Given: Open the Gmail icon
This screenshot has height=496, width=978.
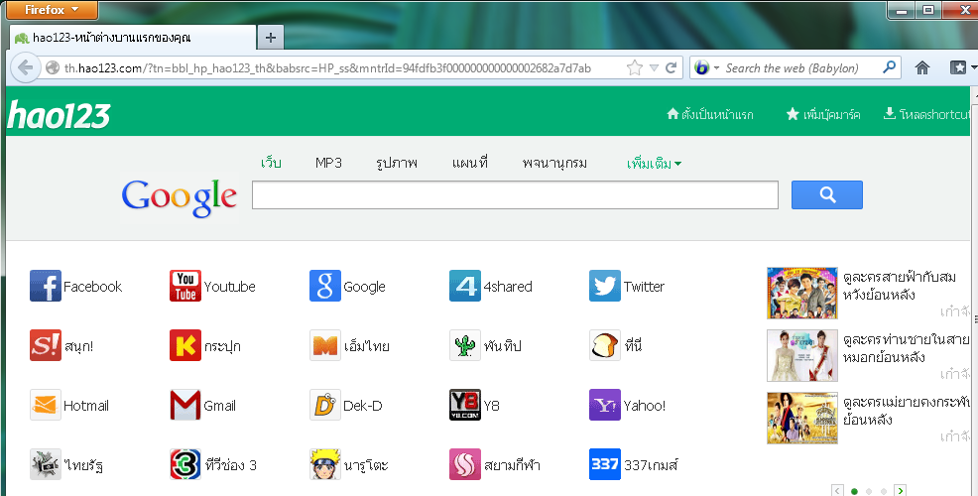Looking at the screenshot, I should pyautogui.click(x=185, y=405).
